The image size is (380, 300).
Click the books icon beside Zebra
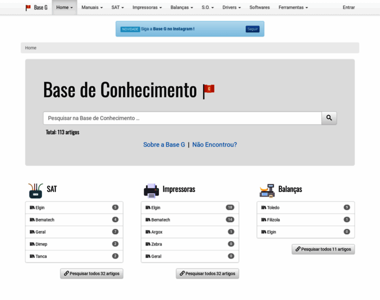tap(148, 244)
